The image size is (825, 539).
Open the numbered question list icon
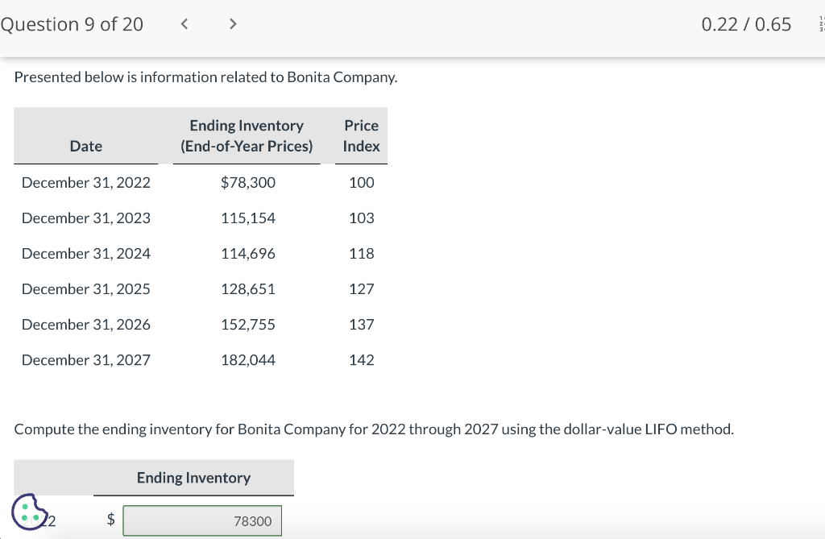[821, 24]
